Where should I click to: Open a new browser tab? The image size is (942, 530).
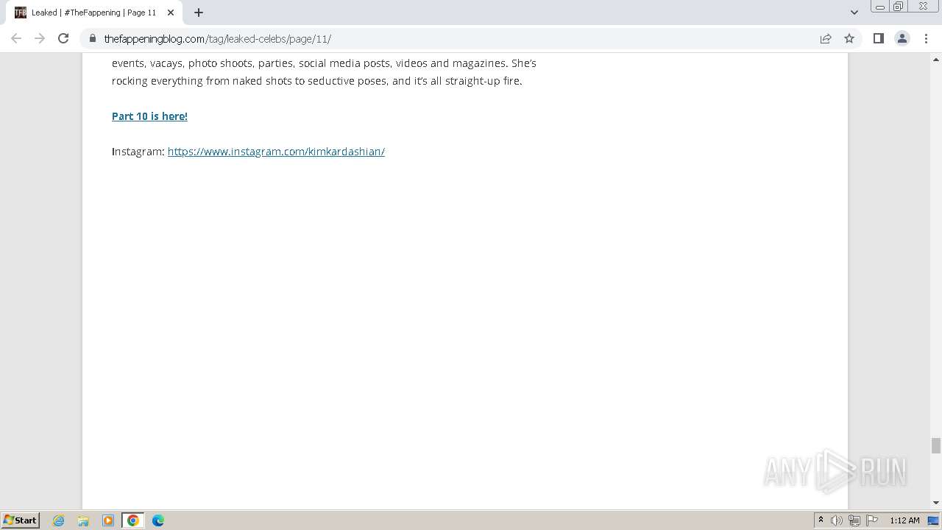click(x=199, y=13)
